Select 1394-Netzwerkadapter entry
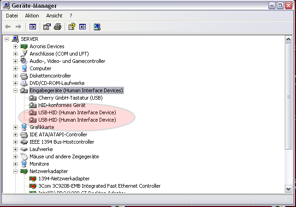The image size is (296, 207). [64, 179]
